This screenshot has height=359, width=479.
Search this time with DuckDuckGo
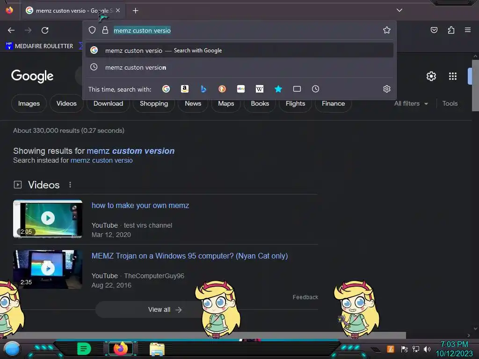pyautogui.click(x=222, y=89)
